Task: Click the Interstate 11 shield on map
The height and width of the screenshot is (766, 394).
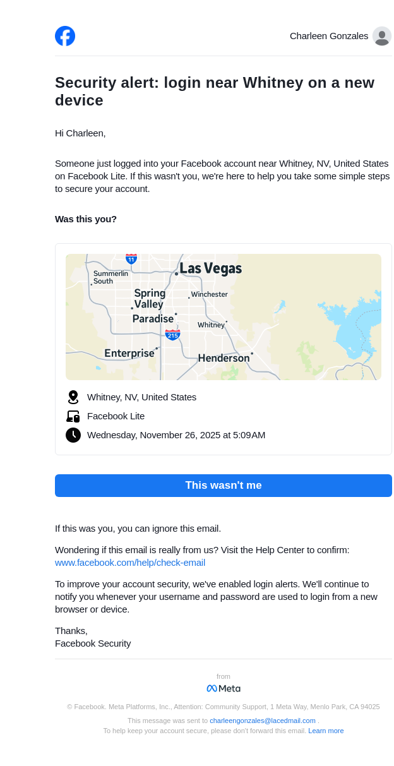Action: pos(131,259)
